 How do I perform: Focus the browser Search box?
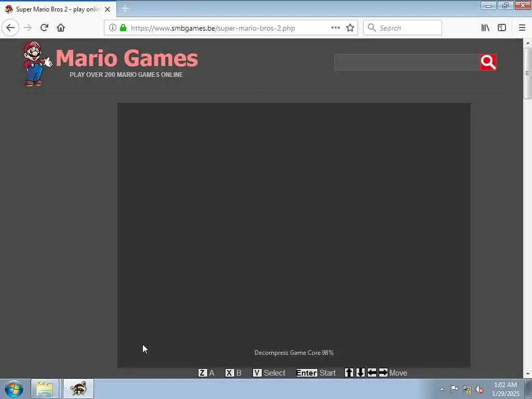click(403, 28)
